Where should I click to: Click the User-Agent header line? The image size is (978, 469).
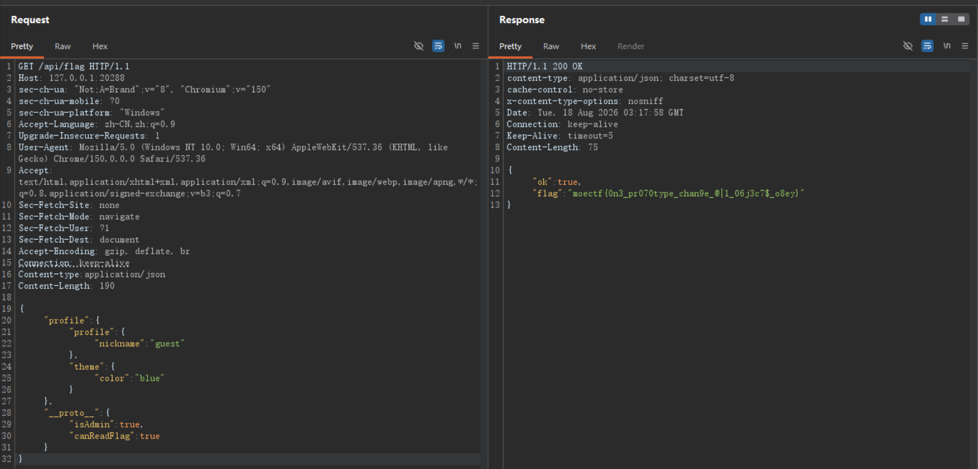coord(233,153)
